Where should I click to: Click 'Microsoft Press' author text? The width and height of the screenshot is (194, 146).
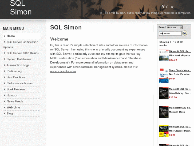pos(177,112)
